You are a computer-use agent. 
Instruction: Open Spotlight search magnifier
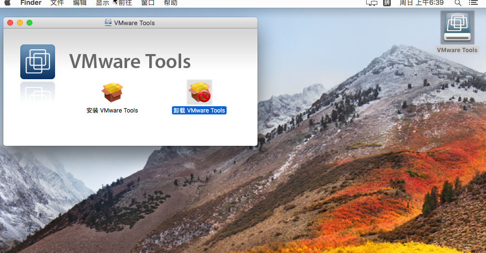(x=458, y=3)
